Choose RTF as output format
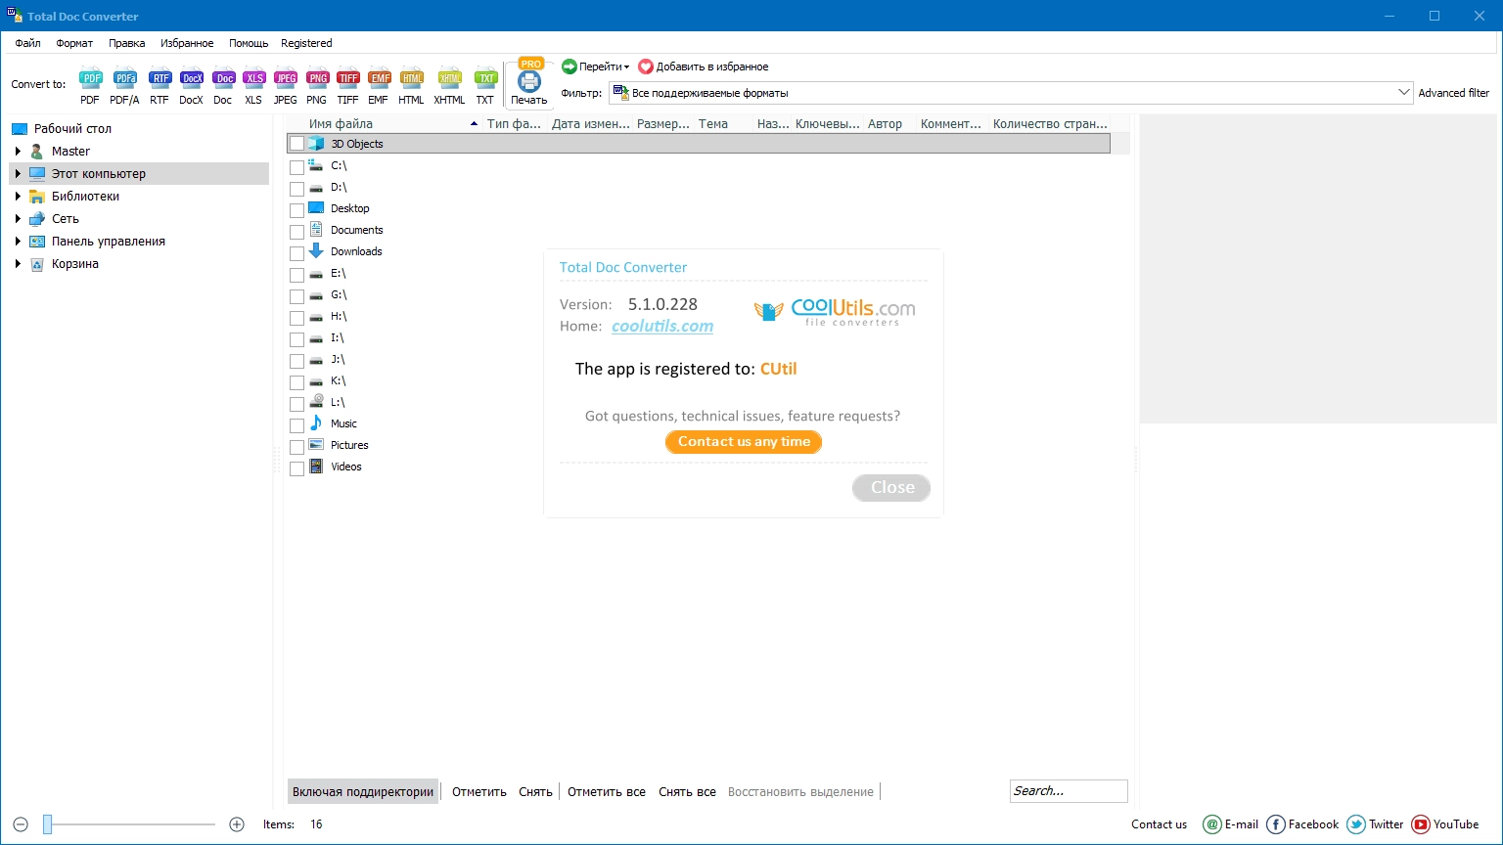This screenshot has height=845, width=1503. 159,86
